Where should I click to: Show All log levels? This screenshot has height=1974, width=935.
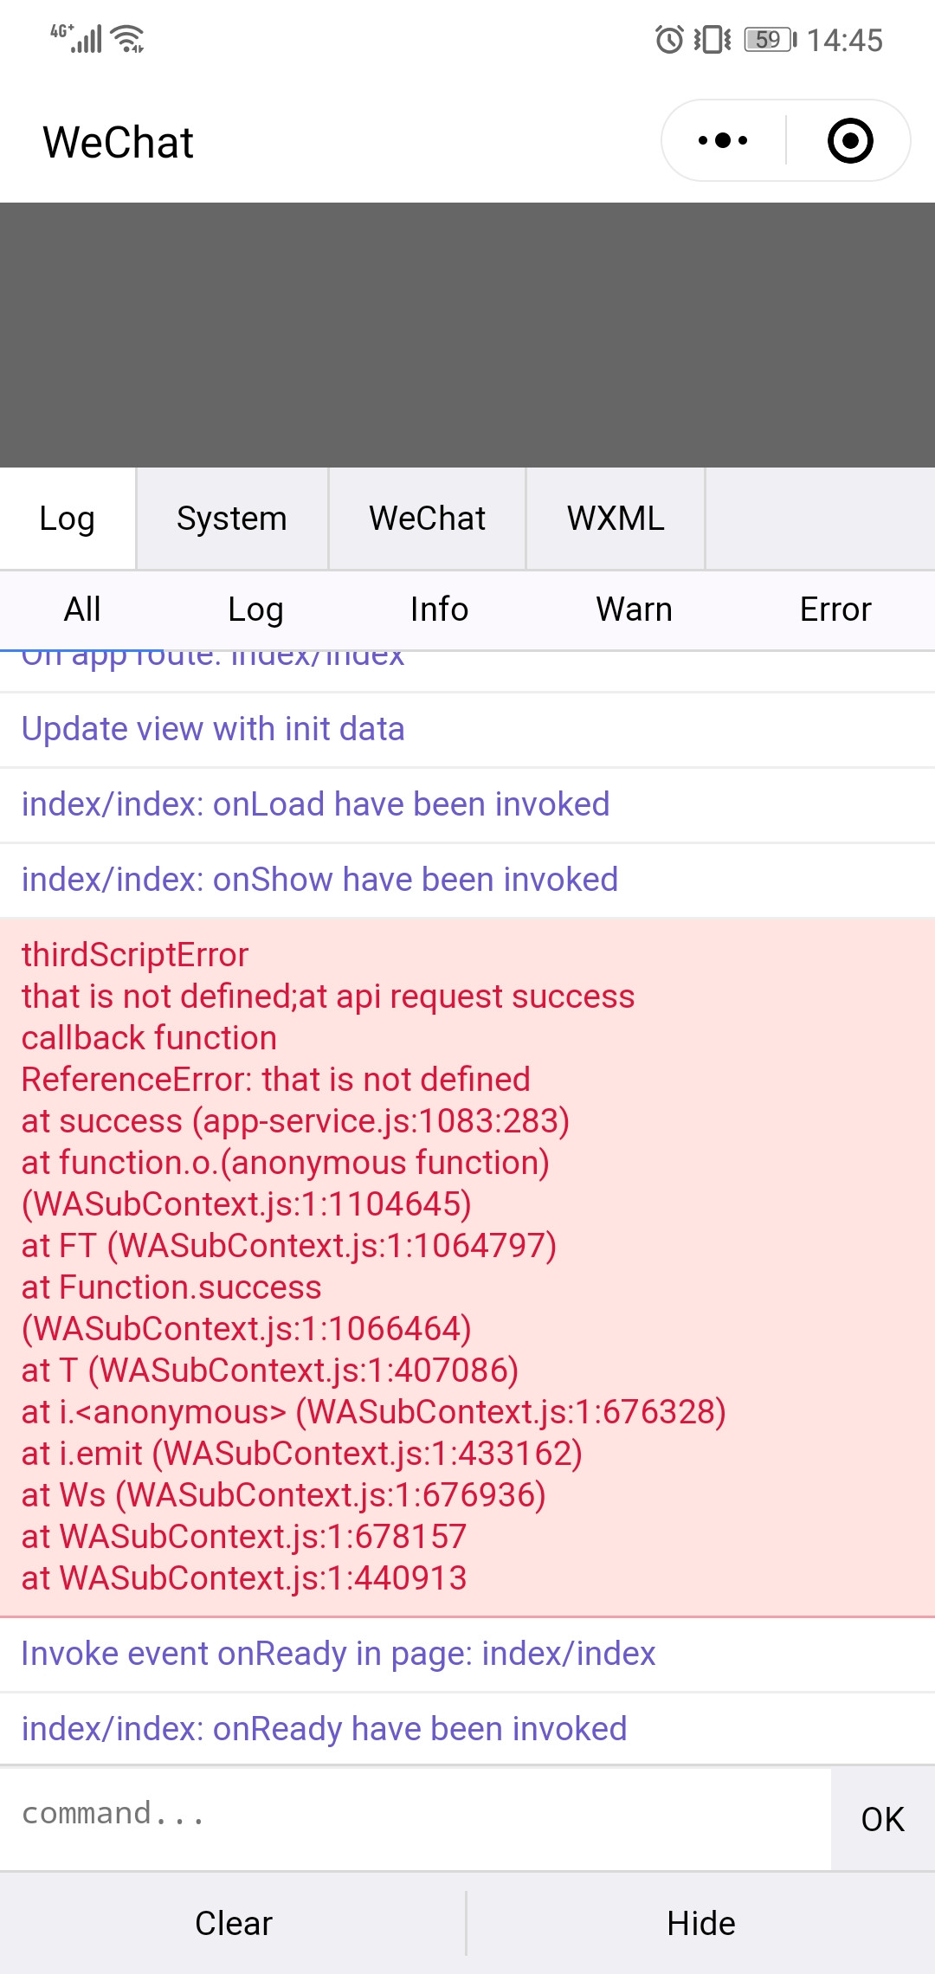(82, 610)
